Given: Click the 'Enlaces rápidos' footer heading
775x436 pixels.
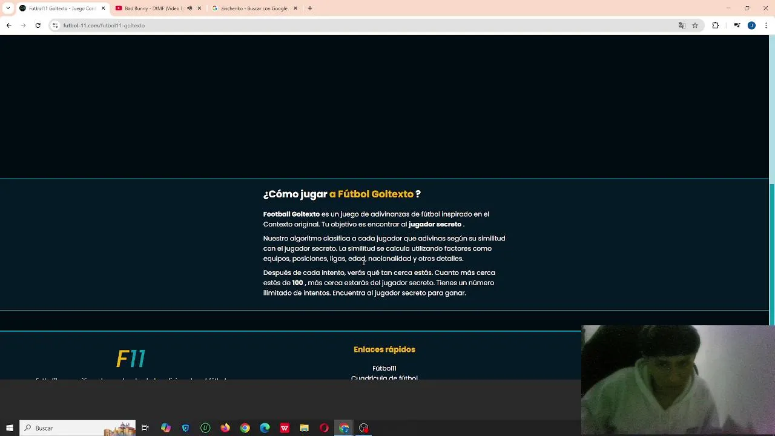Looking at the screenshot, I should tap(384, 349).
